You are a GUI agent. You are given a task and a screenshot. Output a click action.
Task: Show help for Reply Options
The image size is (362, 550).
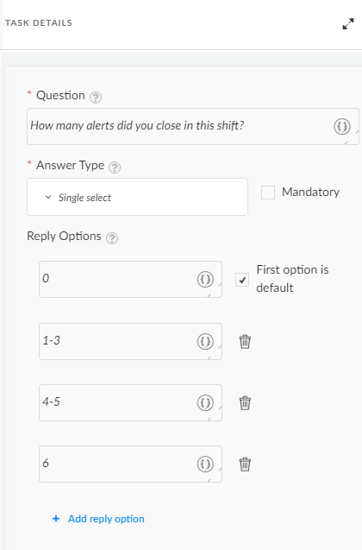click(112, 238)
